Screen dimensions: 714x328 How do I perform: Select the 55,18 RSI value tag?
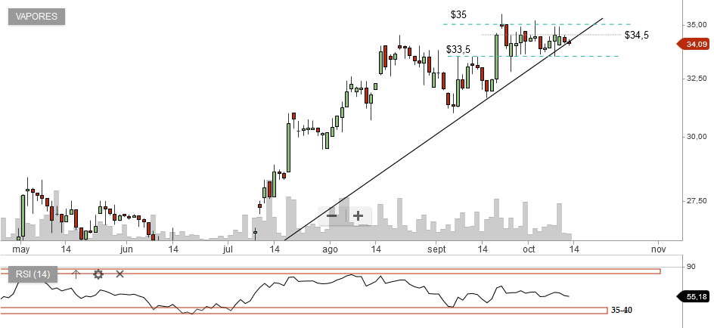pos(694,296)
